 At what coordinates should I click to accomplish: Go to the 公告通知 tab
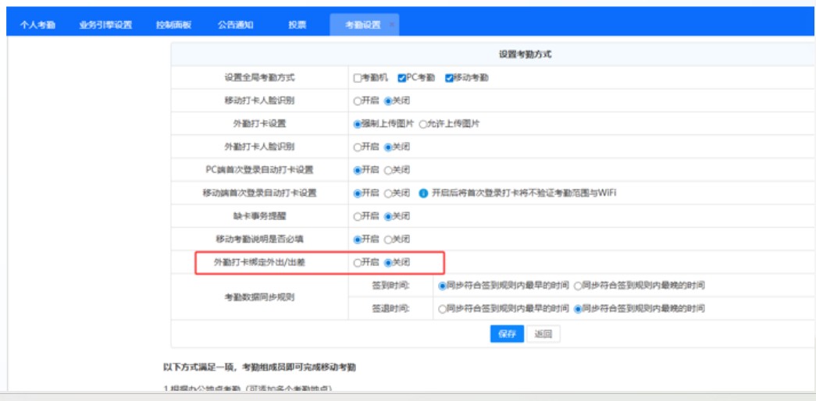pos(235,25)
